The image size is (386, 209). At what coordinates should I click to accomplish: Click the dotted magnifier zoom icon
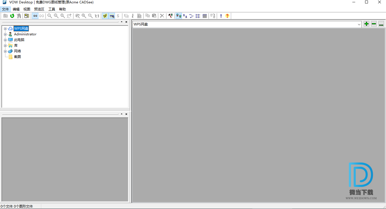90,16
